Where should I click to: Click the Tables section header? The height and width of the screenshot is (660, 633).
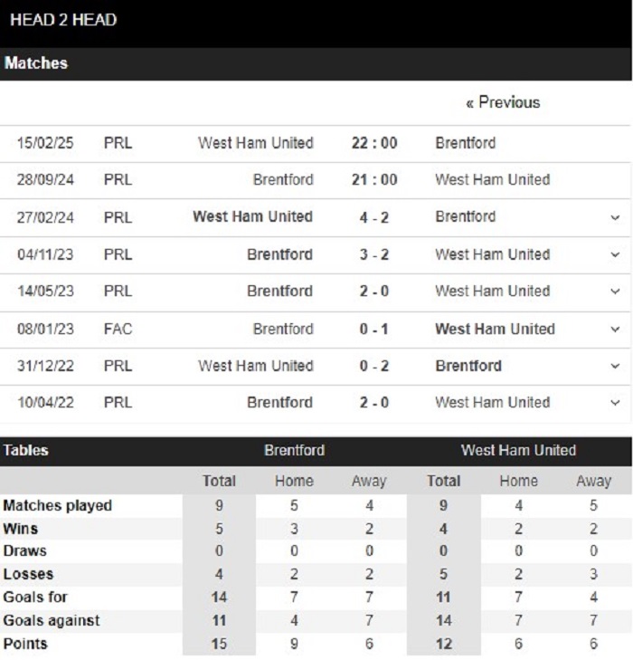pos(26,451)
